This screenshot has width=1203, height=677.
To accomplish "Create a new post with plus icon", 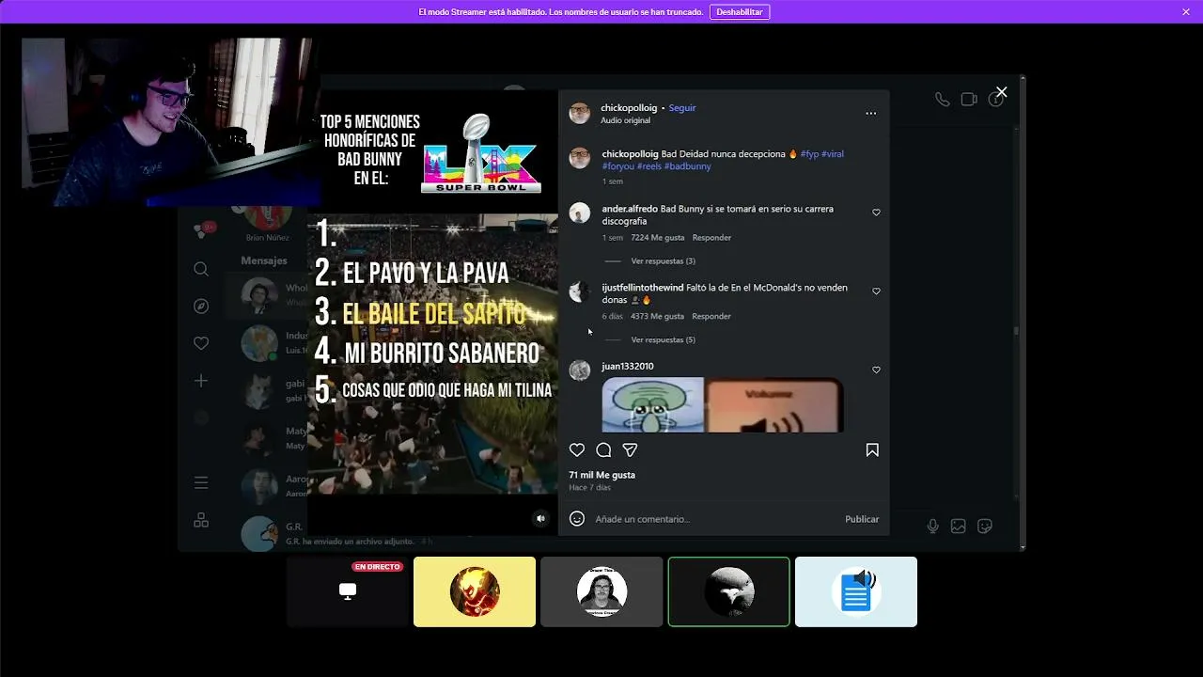I will tap(201, 381).
